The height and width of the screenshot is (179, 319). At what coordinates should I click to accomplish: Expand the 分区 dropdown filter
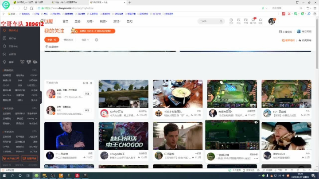[85, 40]
